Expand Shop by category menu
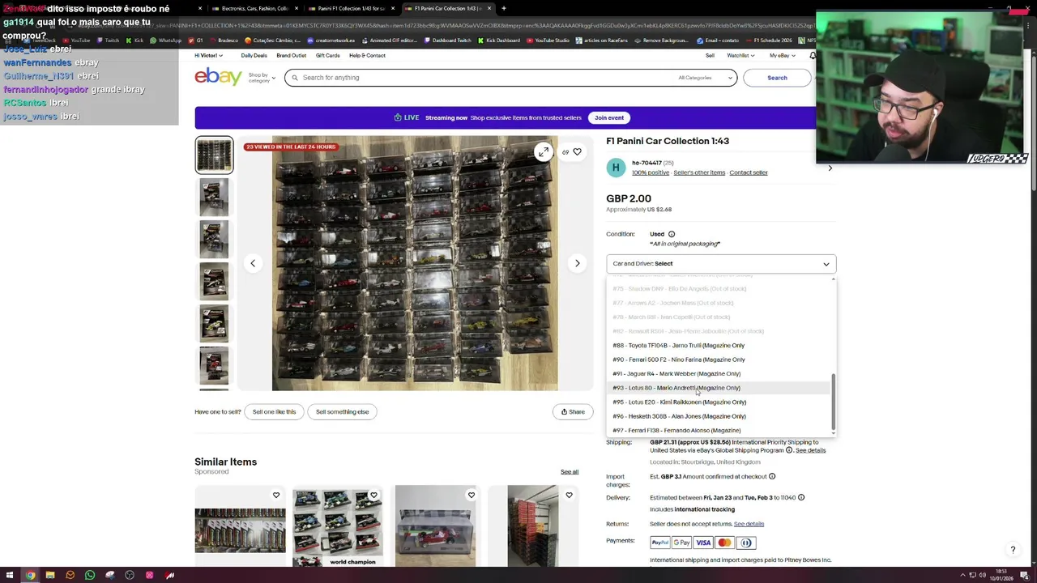1037x583 pixels. tap(261, 78)
